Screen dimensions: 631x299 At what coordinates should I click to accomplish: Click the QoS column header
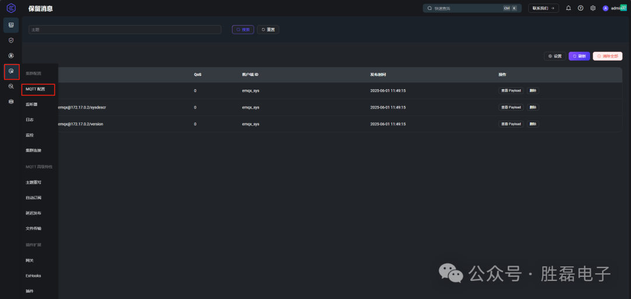(197, 75)
